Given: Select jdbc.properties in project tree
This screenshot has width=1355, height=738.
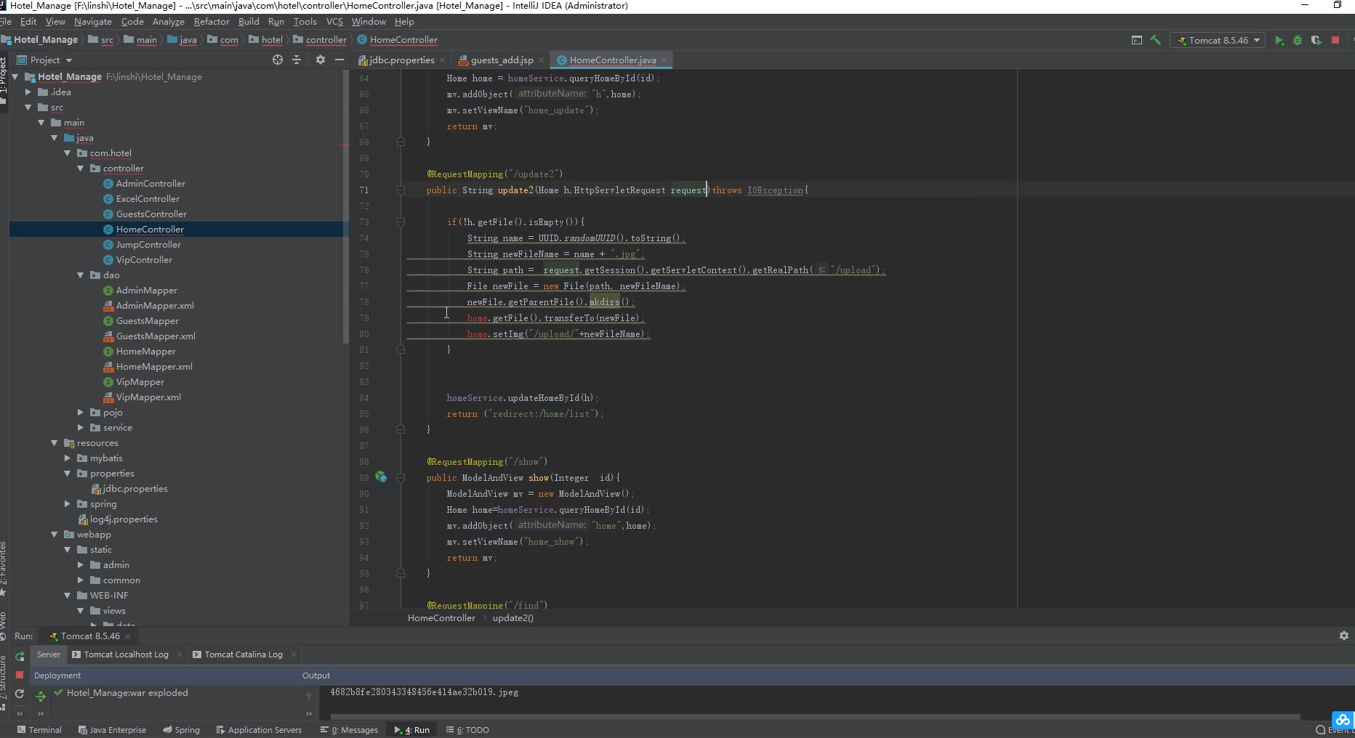Looking at the screenshot, I should [134, 489].
